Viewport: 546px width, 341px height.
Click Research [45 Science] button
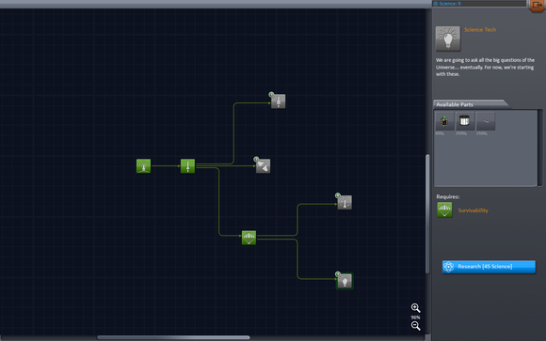(489, 267)
